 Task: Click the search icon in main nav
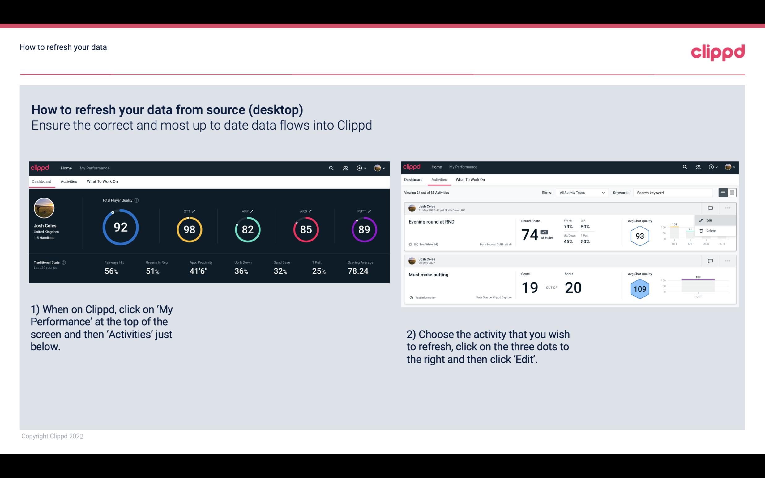331,167
